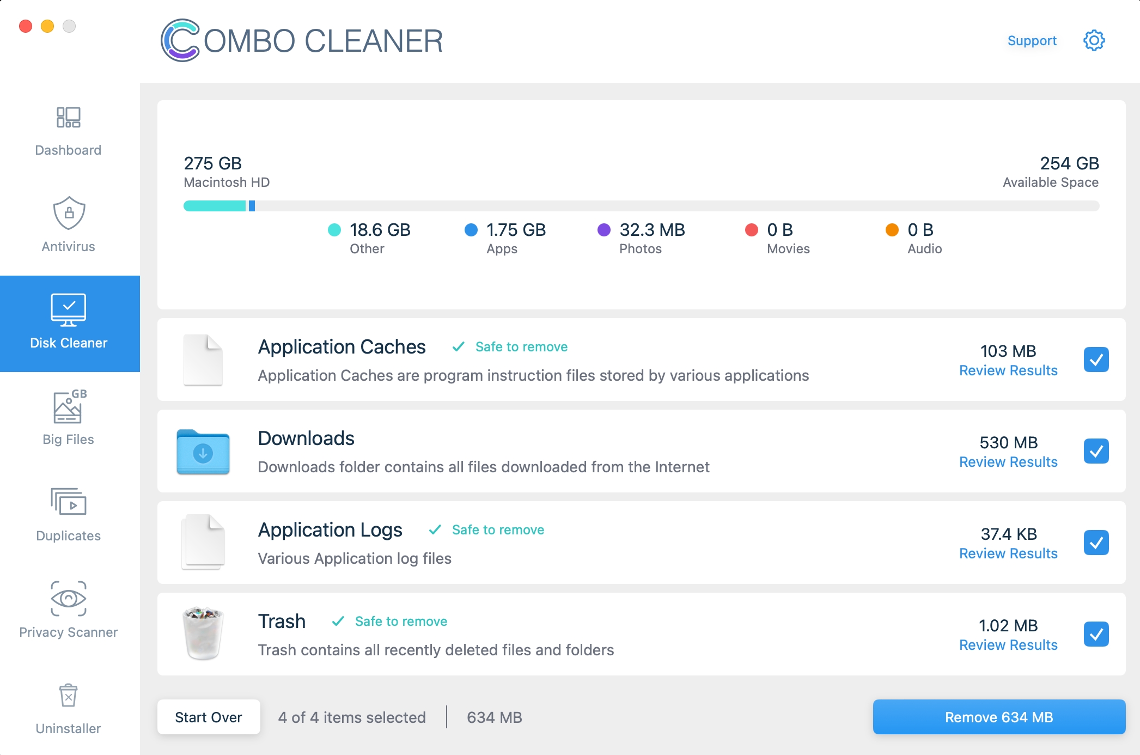The width and height of the screenshot is (1140, 755).
Task: Open the Duplicates icon
Action: 69,502
